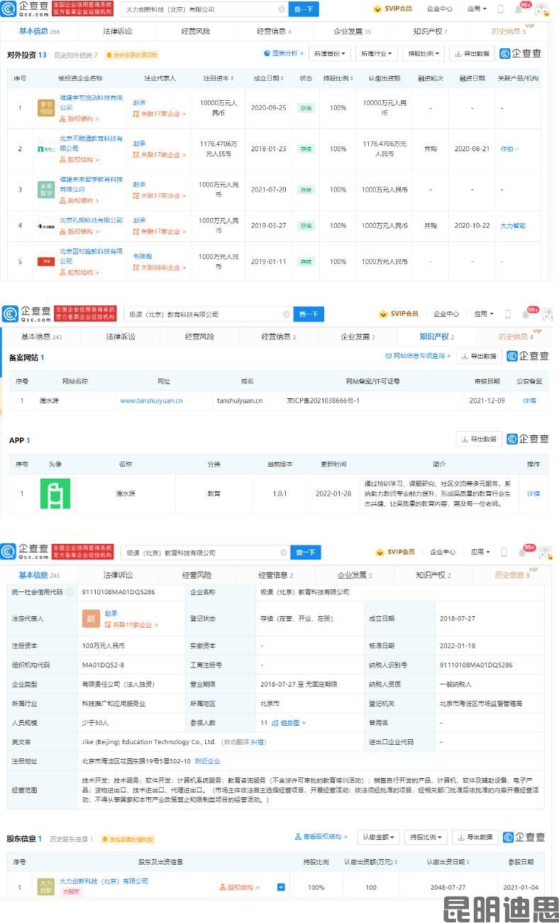Clear the 大力创新科技 search box with the X icon

pos(282,9)
